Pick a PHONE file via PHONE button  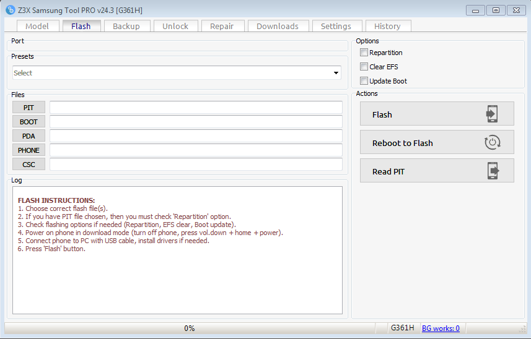(x=29, y=150)
